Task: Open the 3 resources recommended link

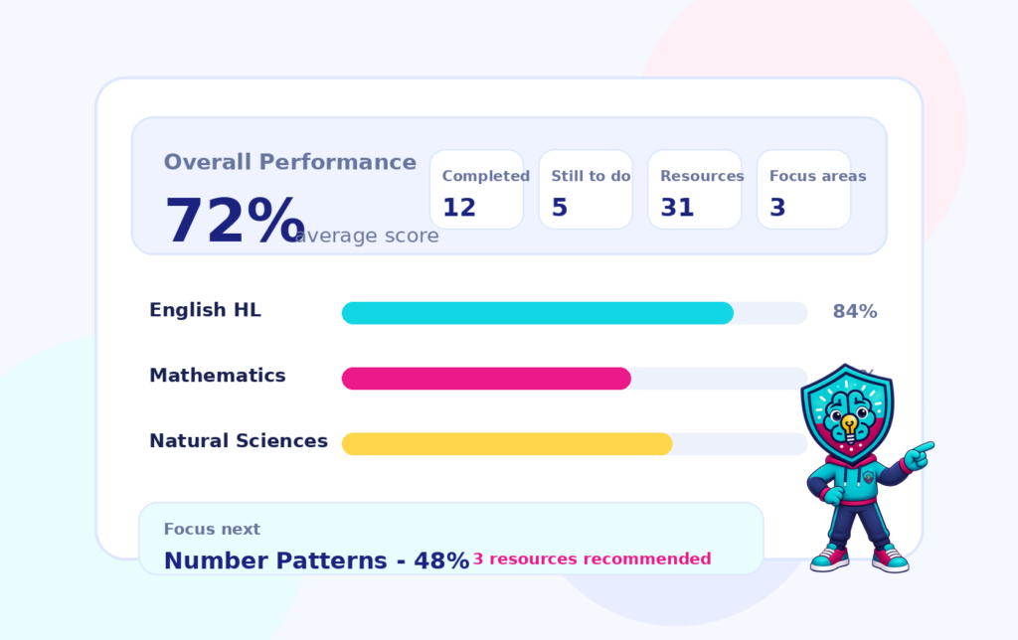Action: pyautogui.click(x=593, y=560)
